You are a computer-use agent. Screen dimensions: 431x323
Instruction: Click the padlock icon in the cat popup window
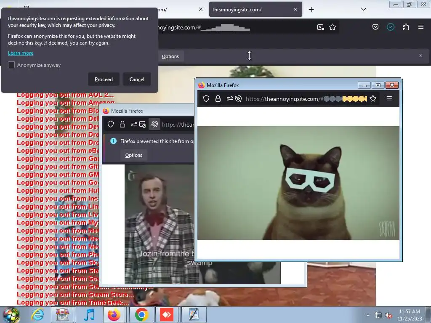pos(218,98)
